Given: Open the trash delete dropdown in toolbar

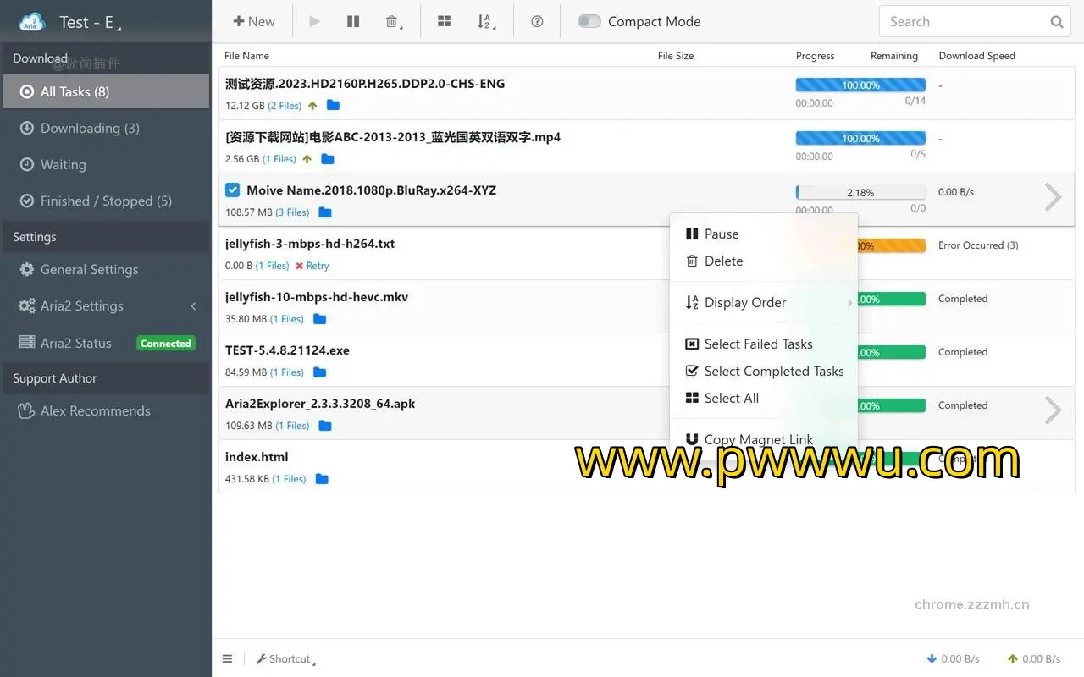Looking at the screenshot, I should click(x=393, y=22).
